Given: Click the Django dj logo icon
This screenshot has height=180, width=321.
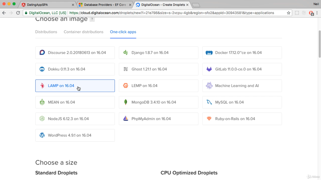Looking at the screenshot, I should point(126,53).
